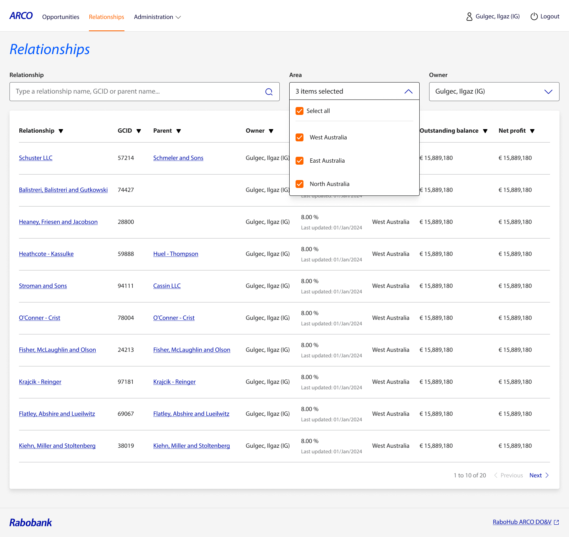Sort by Outstanding balance arrow
Screen dimensions: 569x537
(x=485, y=131)
